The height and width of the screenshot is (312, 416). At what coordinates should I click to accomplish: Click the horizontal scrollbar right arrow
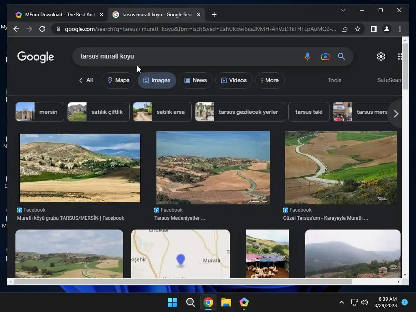pos(398,282)
